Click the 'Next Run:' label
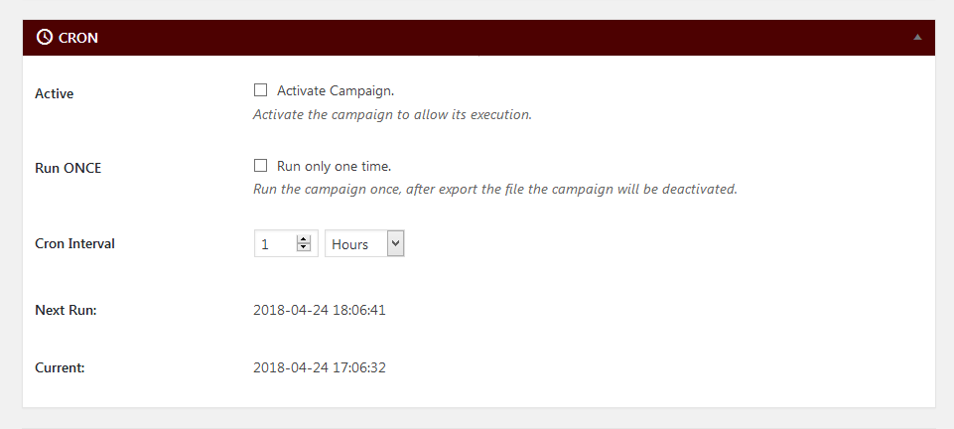954x429 pixels. [66, 310]
